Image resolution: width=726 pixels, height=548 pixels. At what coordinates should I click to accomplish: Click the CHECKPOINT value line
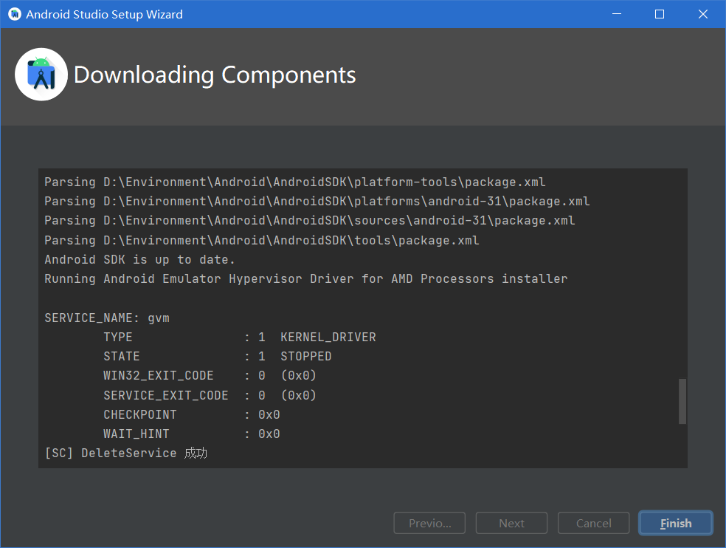[192, 414]
